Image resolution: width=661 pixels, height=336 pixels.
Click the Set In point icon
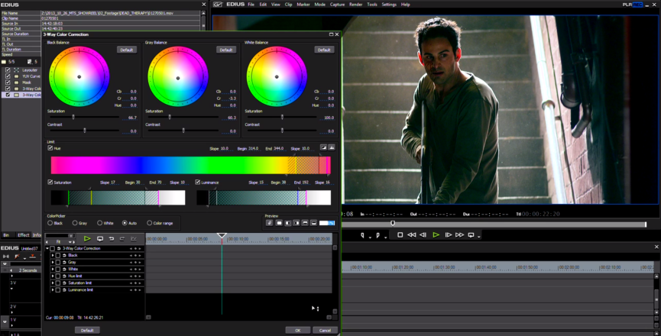click(x=362, y=235)
